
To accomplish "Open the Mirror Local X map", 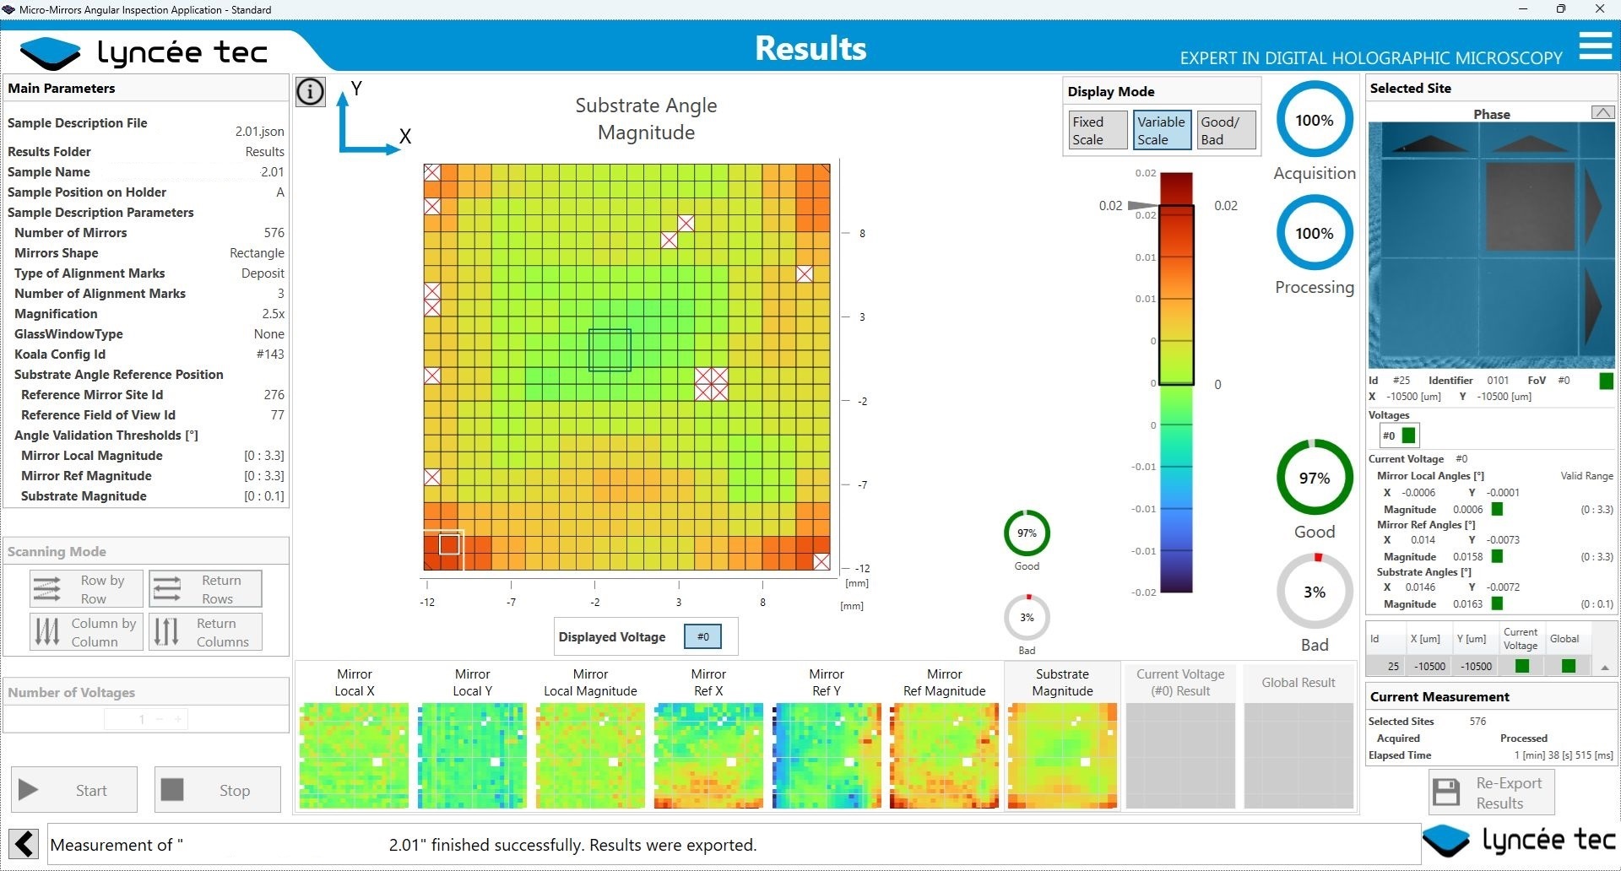I will [355, 755].
